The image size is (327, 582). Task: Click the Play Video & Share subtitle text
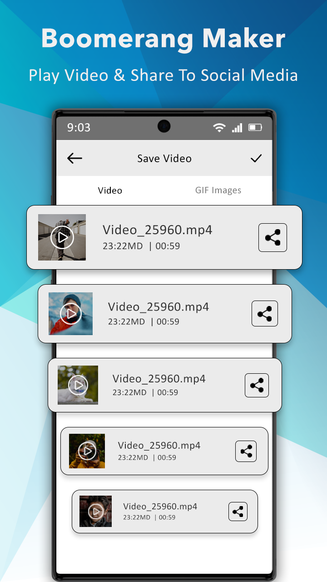click(163, 75)
